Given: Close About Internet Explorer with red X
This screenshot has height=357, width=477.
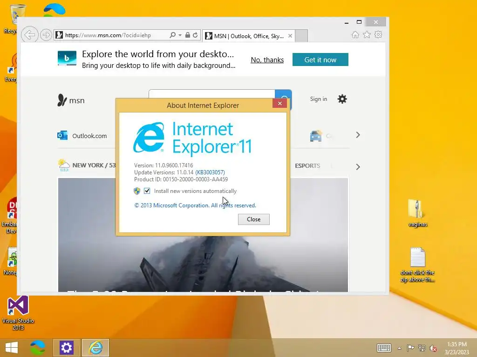Looking at the screenshot, I should click(x=280, y=104).
